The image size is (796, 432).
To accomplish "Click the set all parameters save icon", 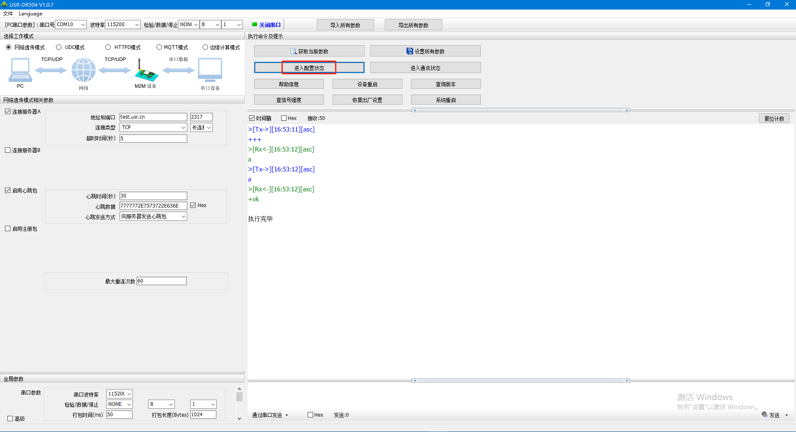I will [409, 51].
